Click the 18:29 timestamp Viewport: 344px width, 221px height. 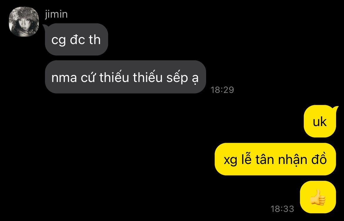click(x=222, y=90)
